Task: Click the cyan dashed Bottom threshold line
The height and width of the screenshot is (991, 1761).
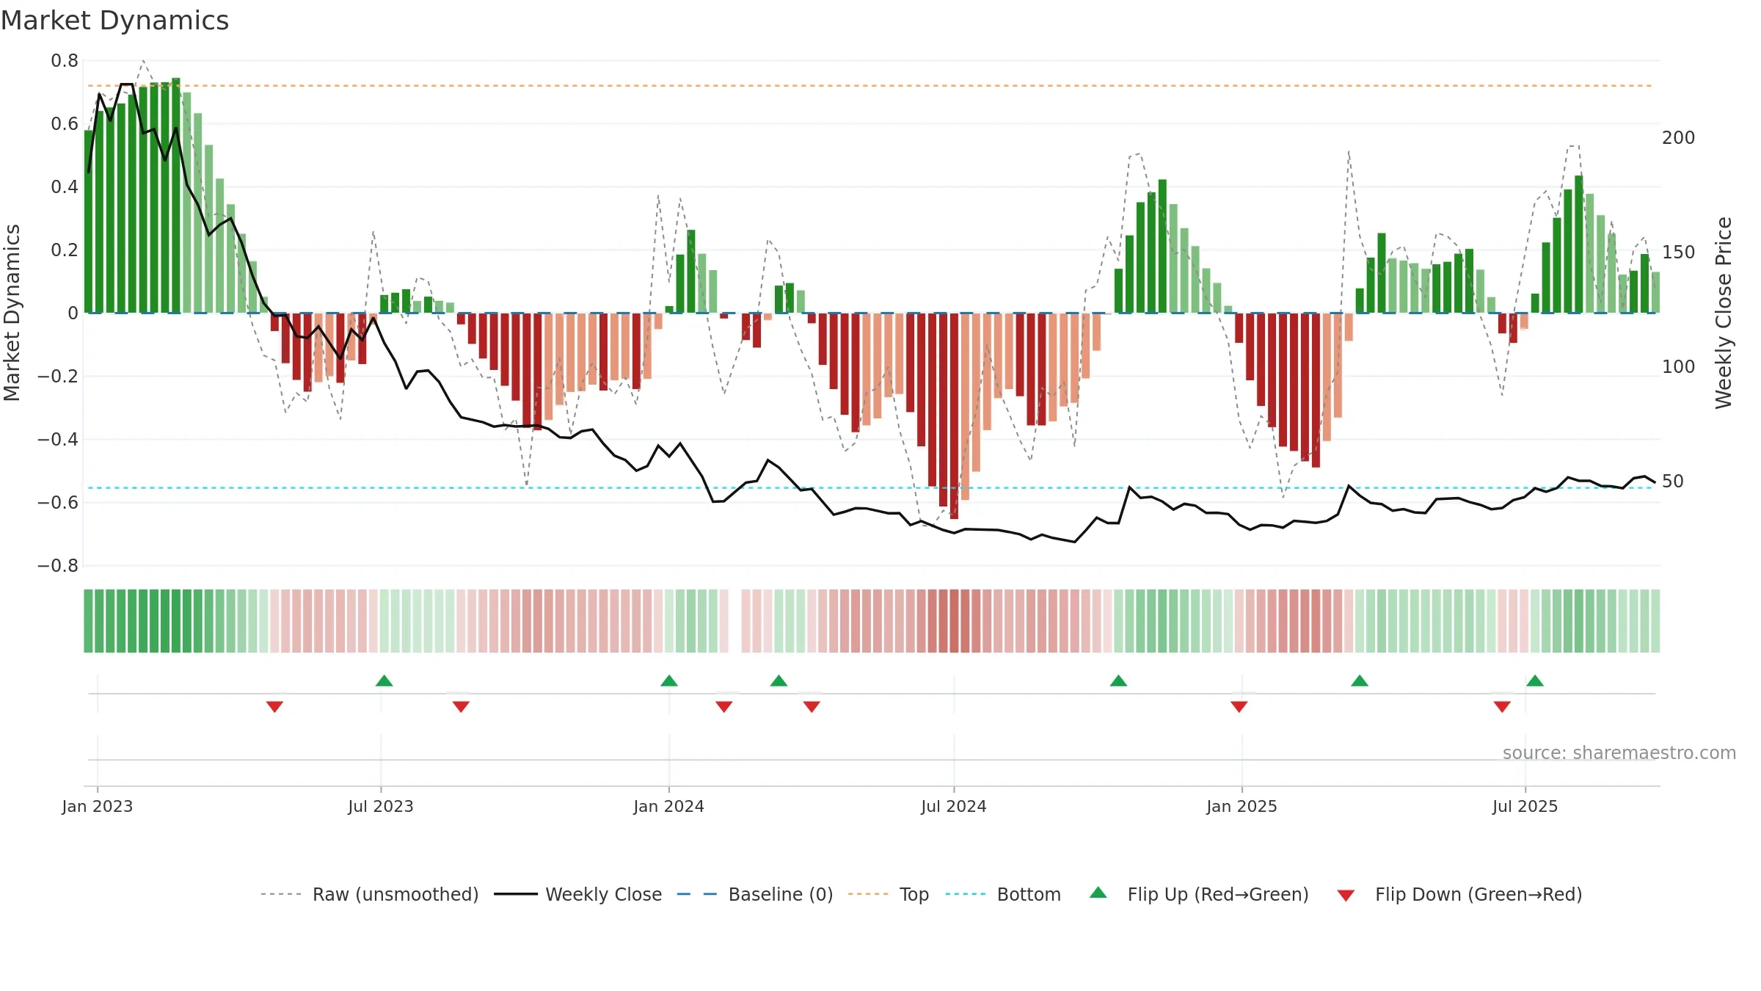Action: click(x=870, y=488)
